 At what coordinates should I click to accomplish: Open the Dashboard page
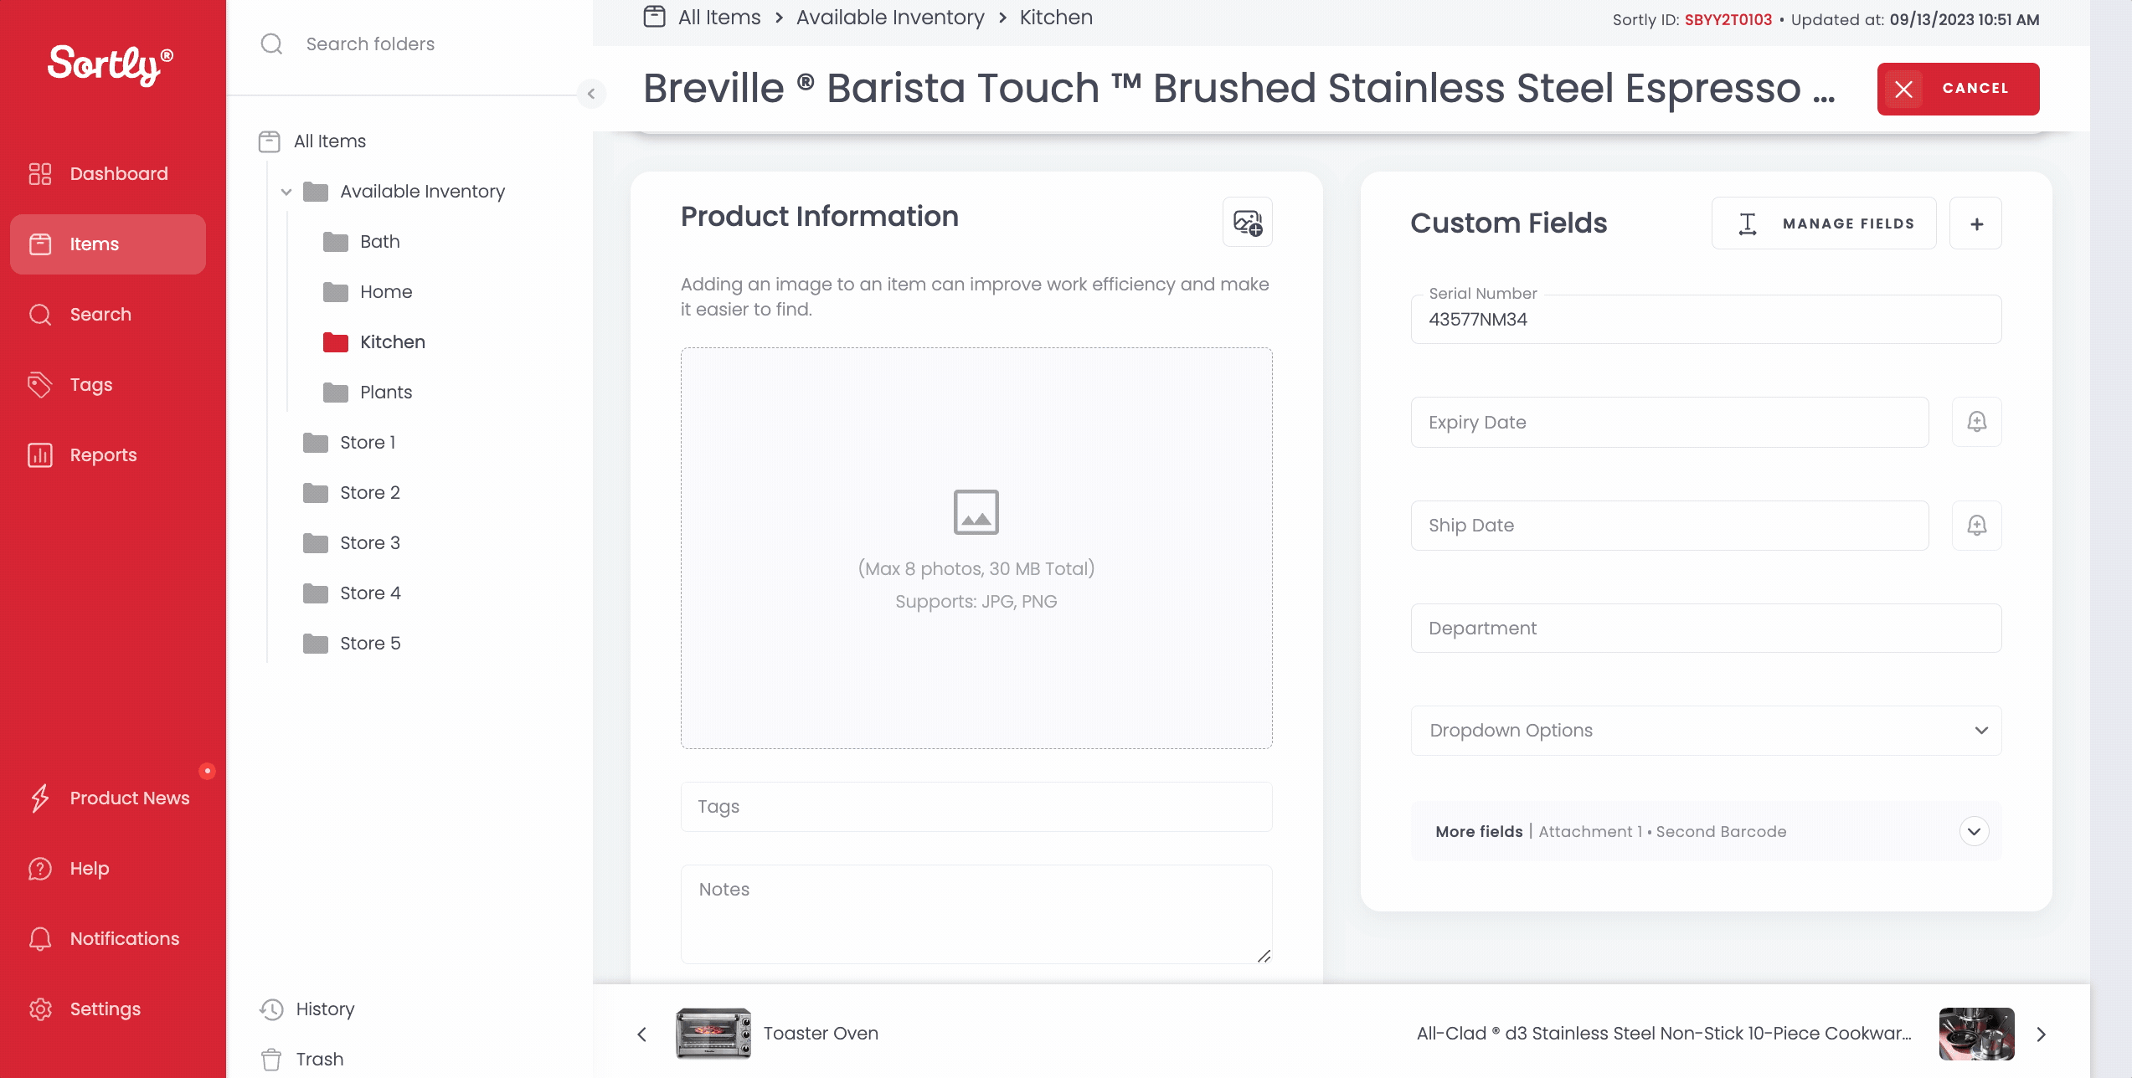[x=108, y=173]
